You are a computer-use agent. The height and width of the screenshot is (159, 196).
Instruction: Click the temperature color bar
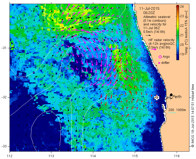coord(178,33)
